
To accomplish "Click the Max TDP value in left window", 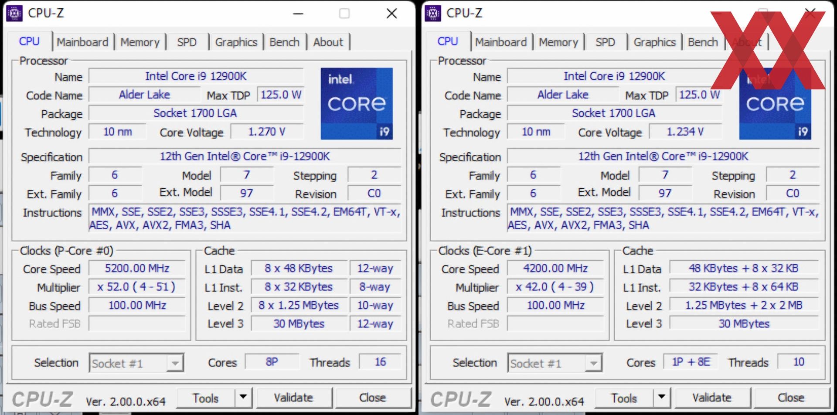I will point(281,95).
